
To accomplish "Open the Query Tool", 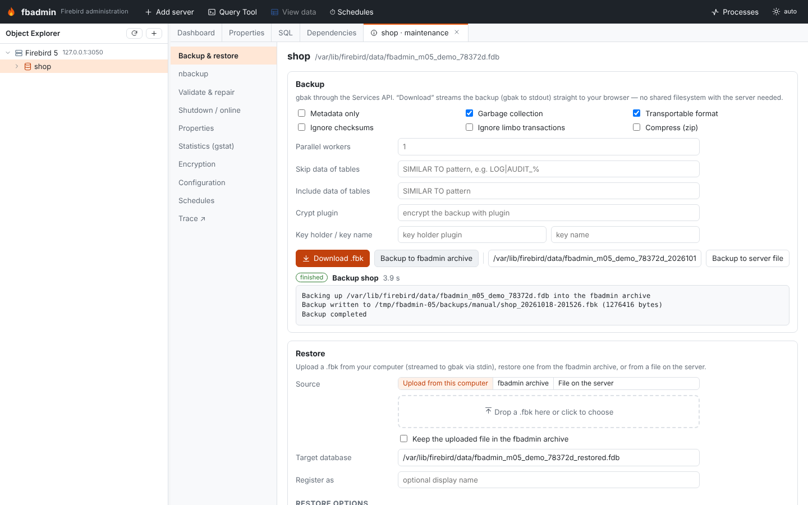I will pos(232,12).
